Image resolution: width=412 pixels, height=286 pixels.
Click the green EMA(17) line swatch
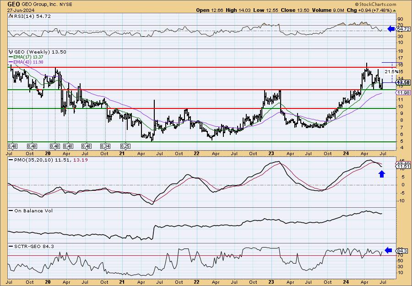coord(11,57)
